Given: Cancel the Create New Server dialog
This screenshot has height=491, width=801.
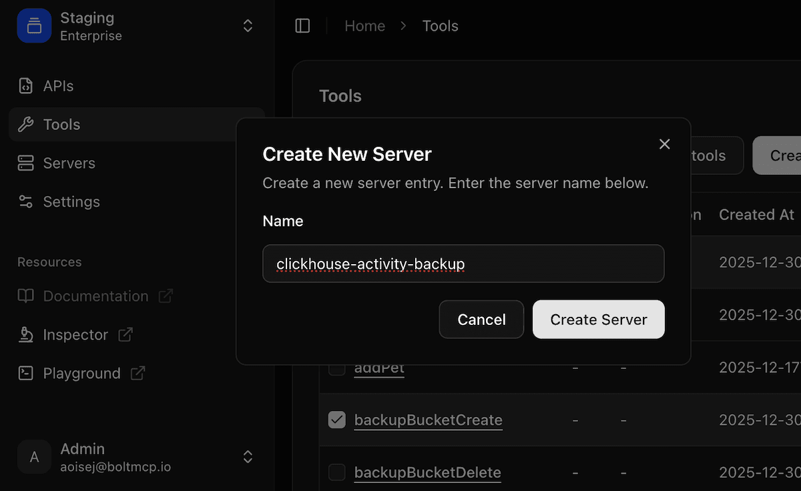Looking at the screenshot, I should (x=481, y=320).
